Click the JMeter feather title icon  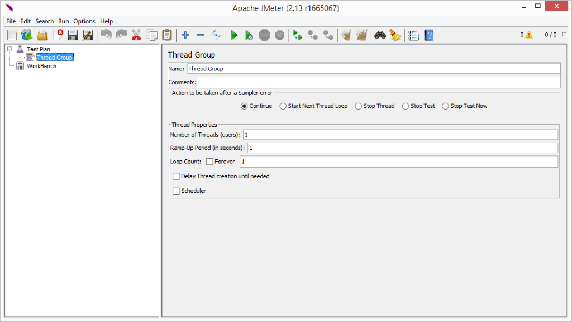click(x=9, y=8)
